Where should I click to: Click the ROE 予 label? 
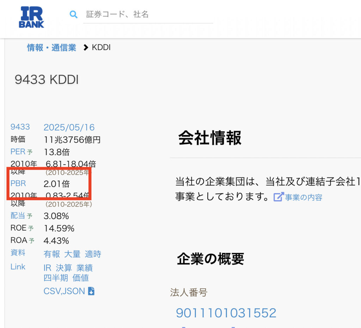tap(22, 228)
